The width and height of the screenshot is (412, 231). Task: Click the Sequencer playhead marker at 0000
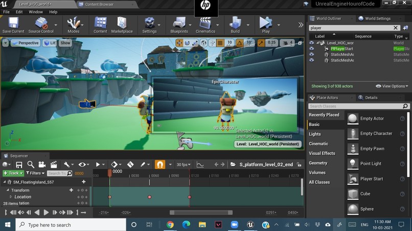[x=110, y=172]
